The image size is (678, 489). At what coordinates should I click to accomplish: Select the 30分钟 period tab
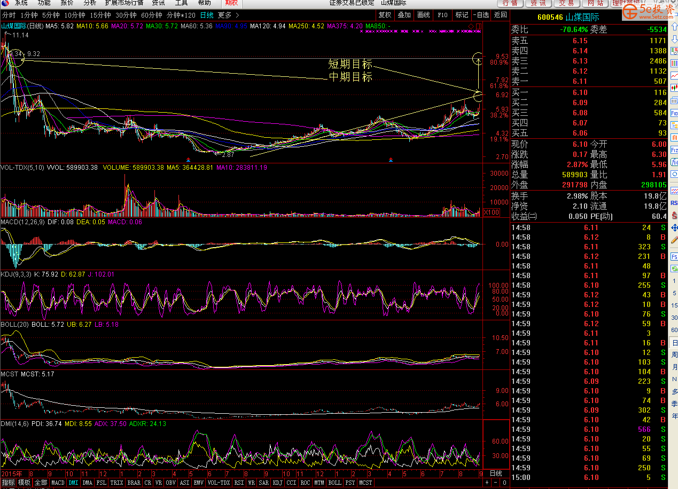(126, 15)
